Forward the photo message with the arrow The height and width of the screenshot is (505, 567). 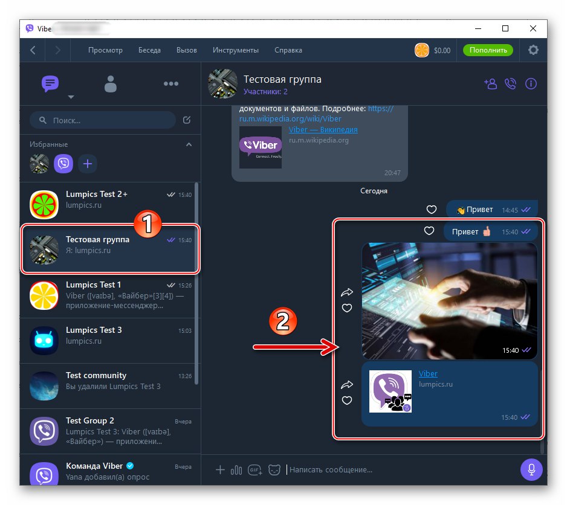[347, 292]
